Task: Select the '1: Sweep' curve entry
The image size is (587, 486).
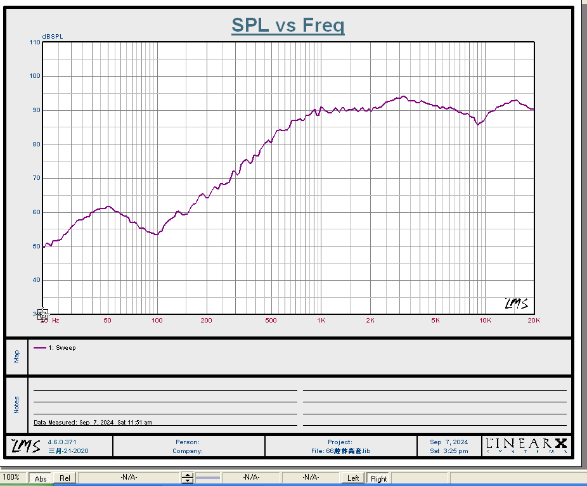Action: (62, 348)
